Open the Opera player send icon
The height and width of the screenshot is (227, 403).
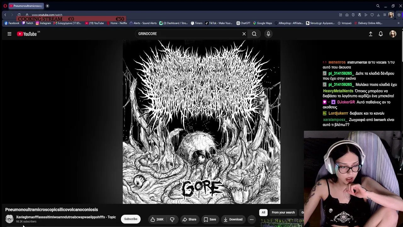[366, 15]
